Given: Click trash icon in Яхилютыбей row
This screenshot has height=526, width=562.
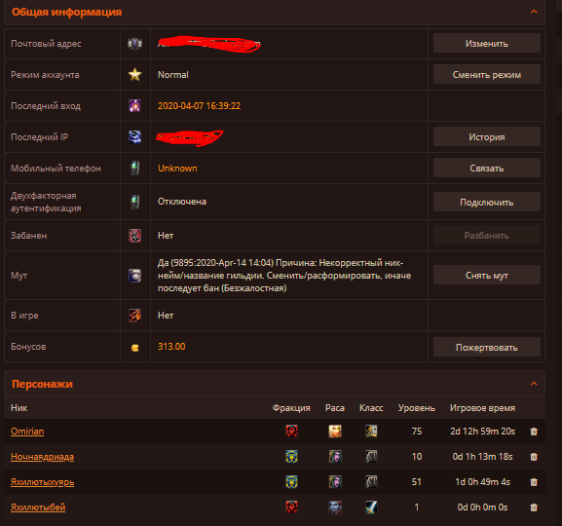Looking at the screenshot, I should point(534,507).
